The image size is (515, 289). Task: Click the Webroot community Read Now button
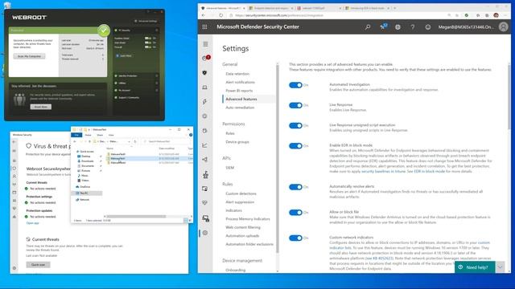pyautogui.click(x=41, y=107)
